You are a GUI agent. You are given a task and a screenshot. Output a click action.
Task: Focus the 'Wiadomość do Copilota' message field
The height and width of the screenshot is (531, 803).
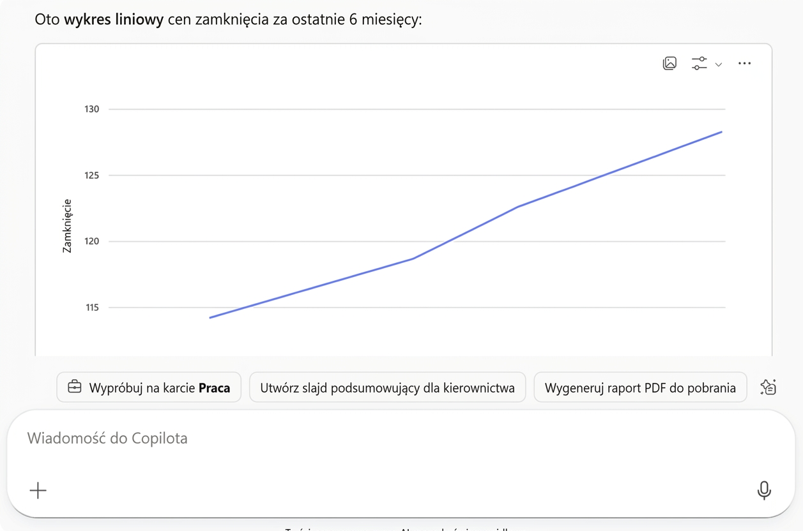401,438
